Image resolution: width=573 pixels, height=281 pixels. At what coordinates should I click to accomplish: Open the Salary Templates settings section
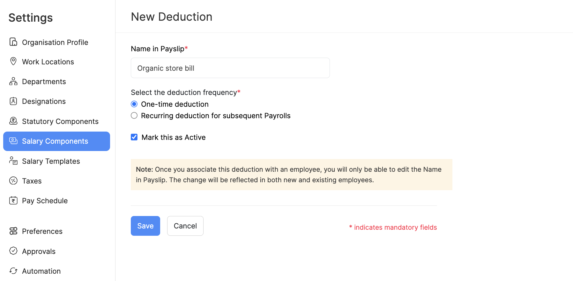click(51, 161)
